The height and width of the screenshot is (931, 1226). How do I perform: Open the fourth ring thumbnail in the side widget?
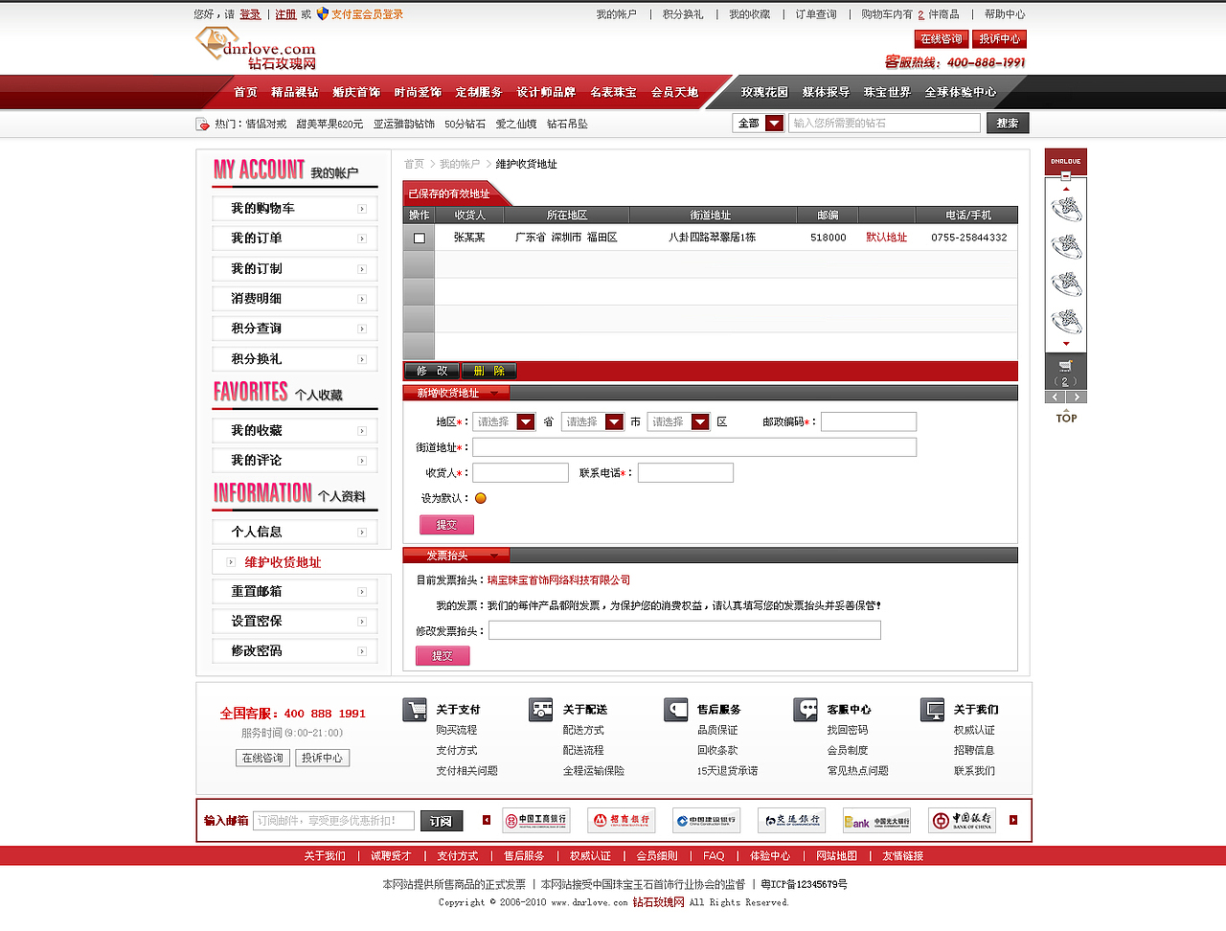point(1066,321)
